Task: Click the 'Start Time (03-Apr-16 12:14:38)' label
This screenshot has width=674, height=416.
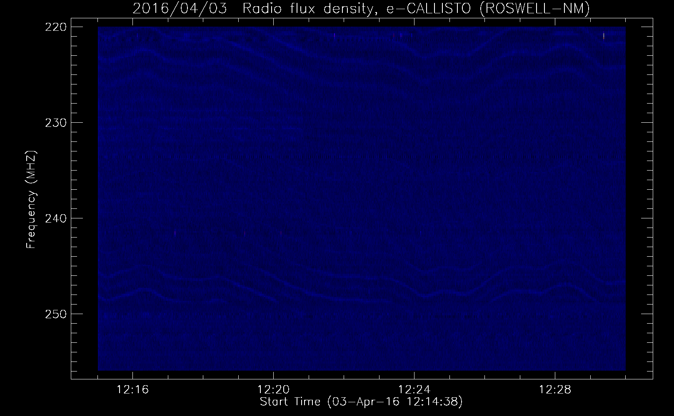Action: (x=361, y=402)
